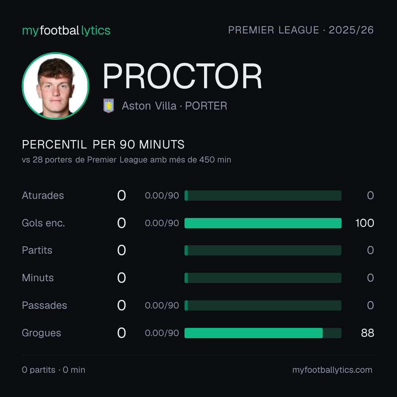Image resolution: width=397 pixels, height=397 pixels.
Task: Click Proctor's circular player photo
Action: [56, 86]
